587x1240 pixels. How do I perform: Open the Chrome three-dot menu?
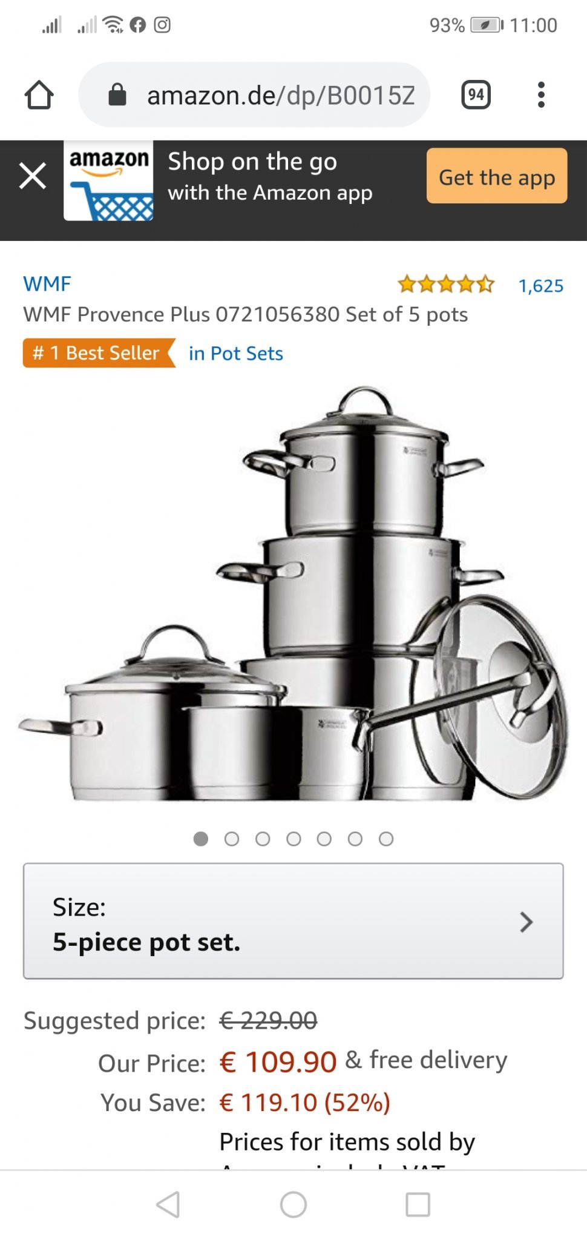(541, 95)
